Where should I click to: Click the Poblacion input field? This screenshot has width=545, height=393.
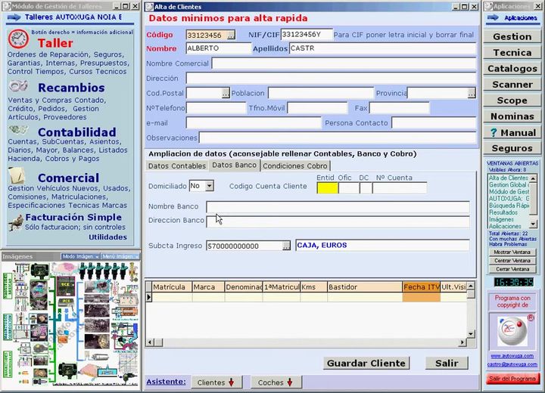pos(321,93)
